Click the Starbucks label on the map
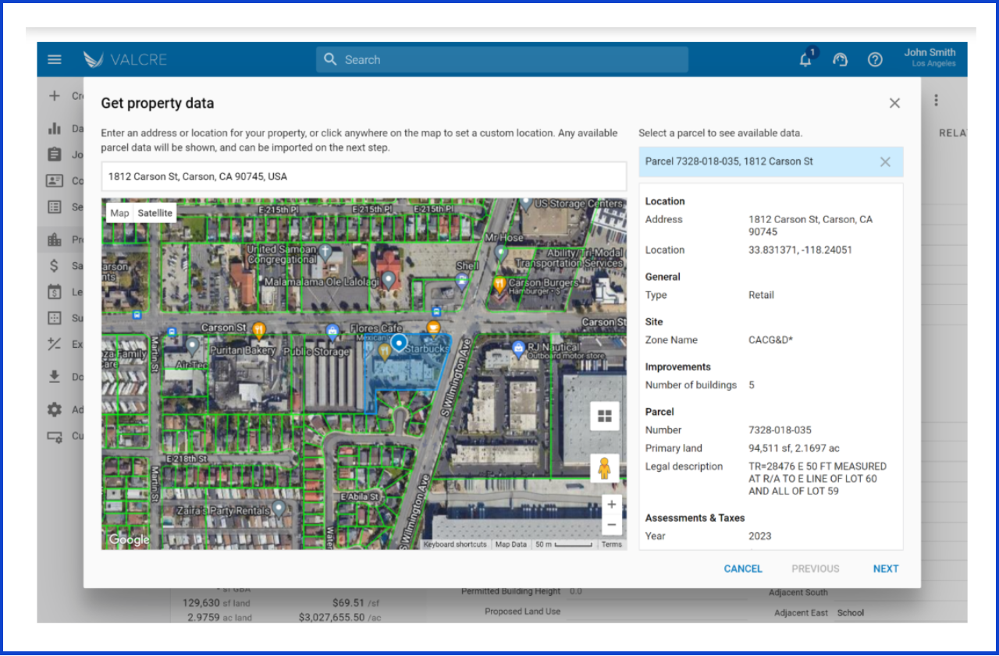Image resolution: width=999 pixels, height=656 pixels. [426, 348]
